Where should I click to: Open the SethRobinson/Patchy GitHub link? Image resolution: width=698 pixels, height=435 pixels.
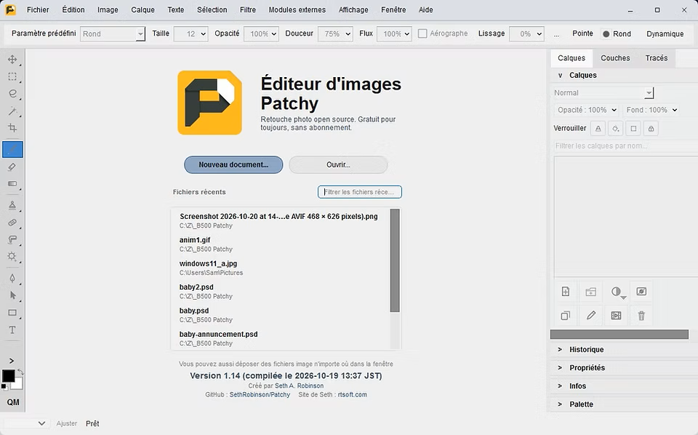click(x=260, y=394)
